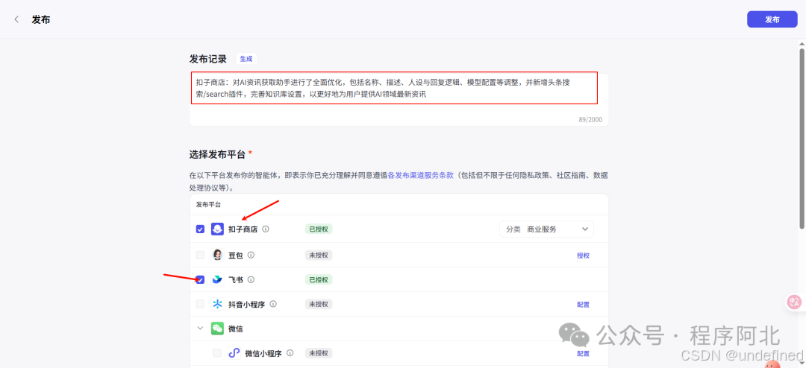Viewport: 806px width, 368px height.
Task: Click the floating translate icon at right edge
Action: click(x=795, y=302)
